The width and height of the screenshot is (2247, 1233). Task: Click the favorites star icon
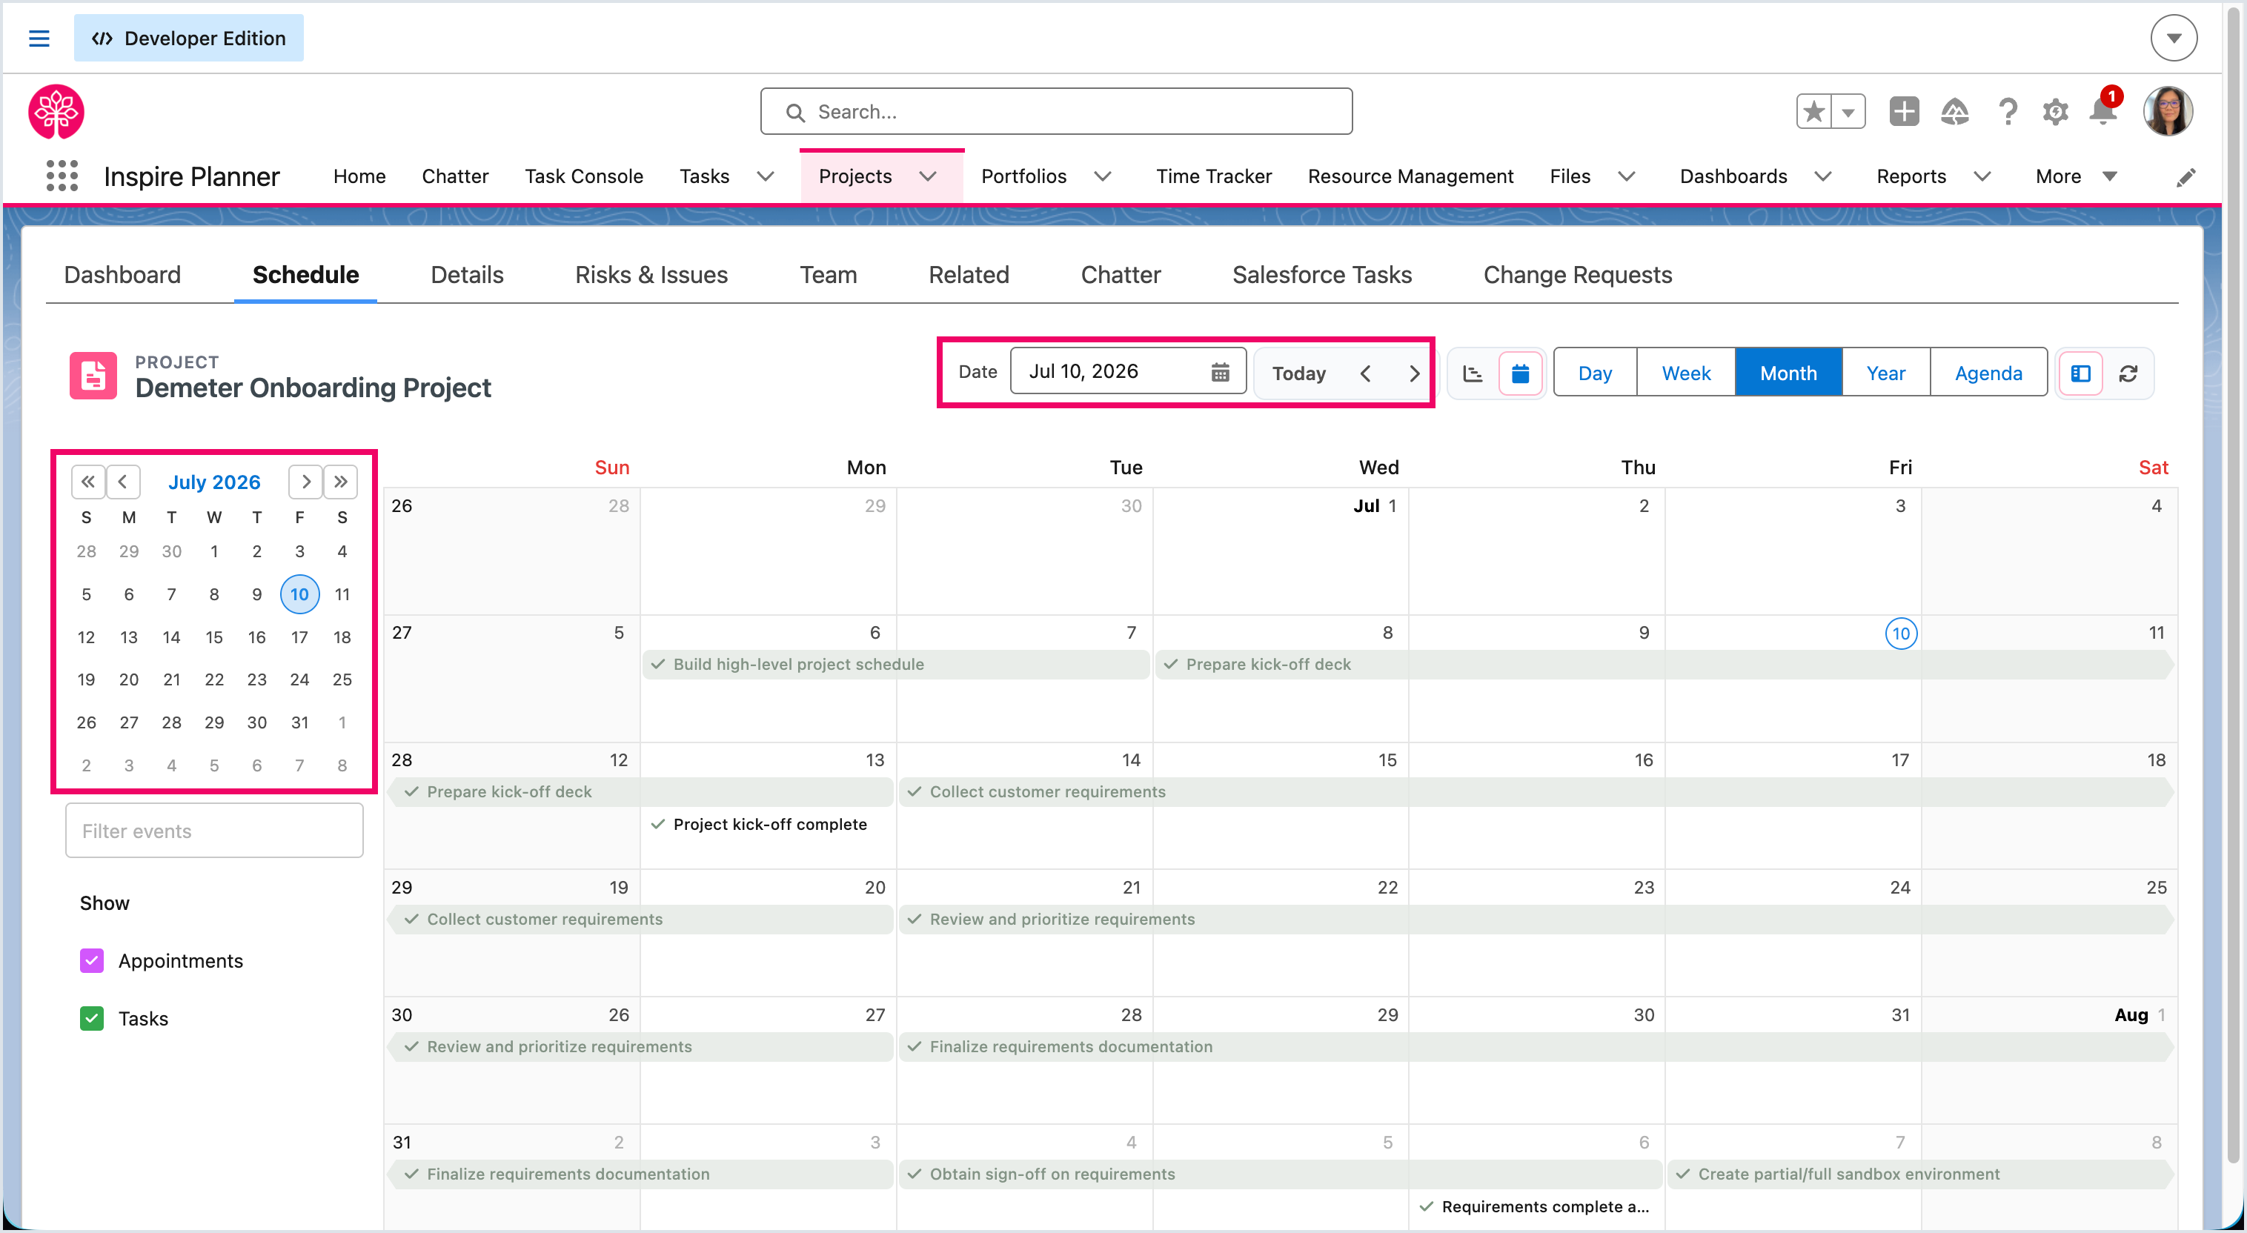1813,112
